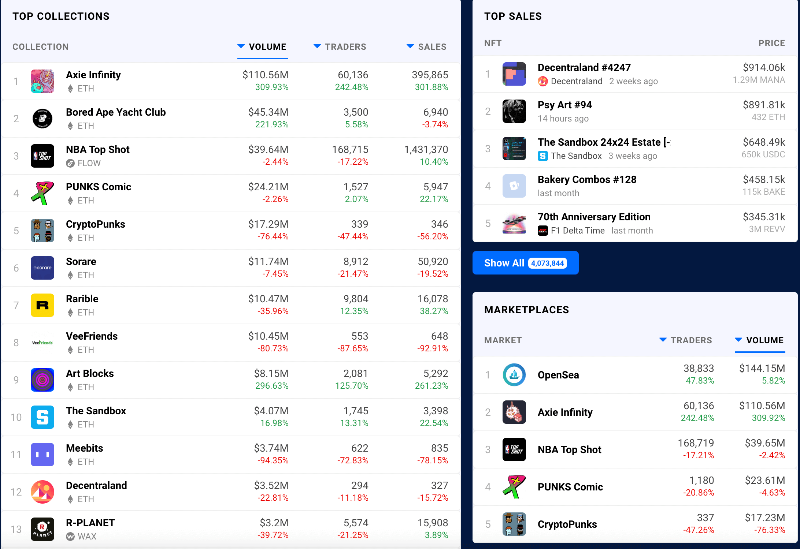Click the Show All sales button
Image resolution: width=800 pixels, height=549 pixels.
pyautogui.click(x=525, y=263)
